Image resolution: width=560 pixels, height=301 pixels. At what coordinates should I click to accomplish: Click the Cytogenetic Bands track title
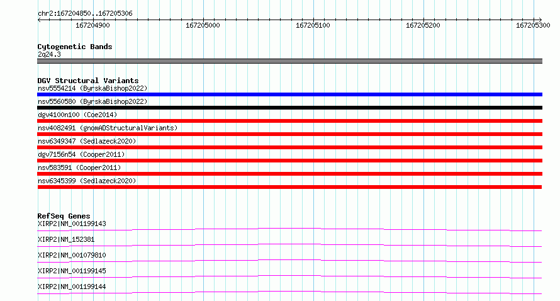(75, 47)
